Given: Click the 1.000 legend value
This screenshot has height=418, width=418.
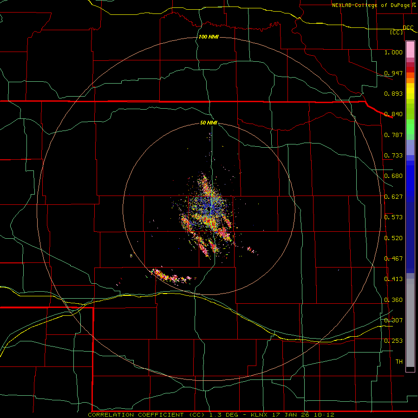Looking at the screenshot, I should (393, 52).
